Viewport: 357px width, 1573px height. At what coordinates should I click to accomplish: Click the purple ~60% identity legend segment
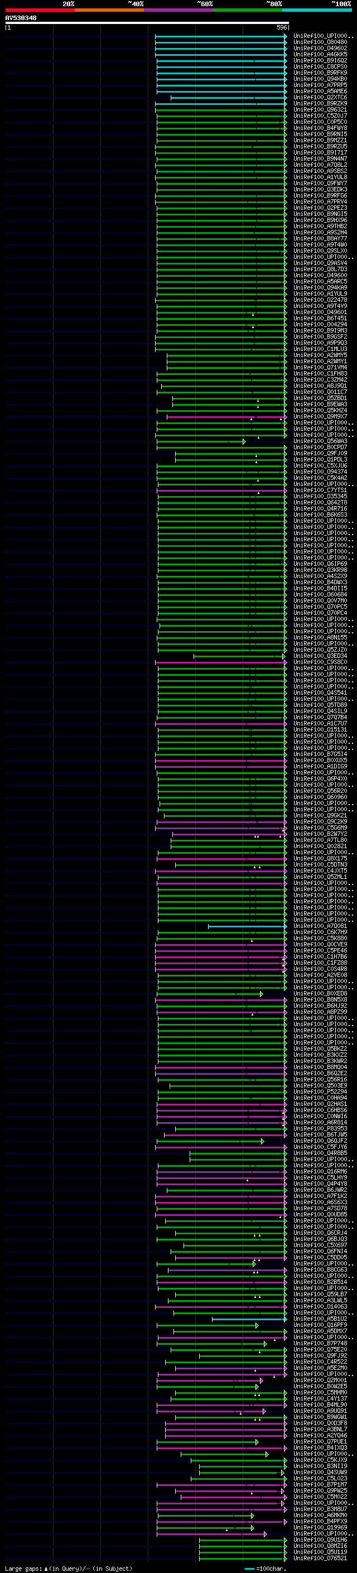(x=178, y=10)
